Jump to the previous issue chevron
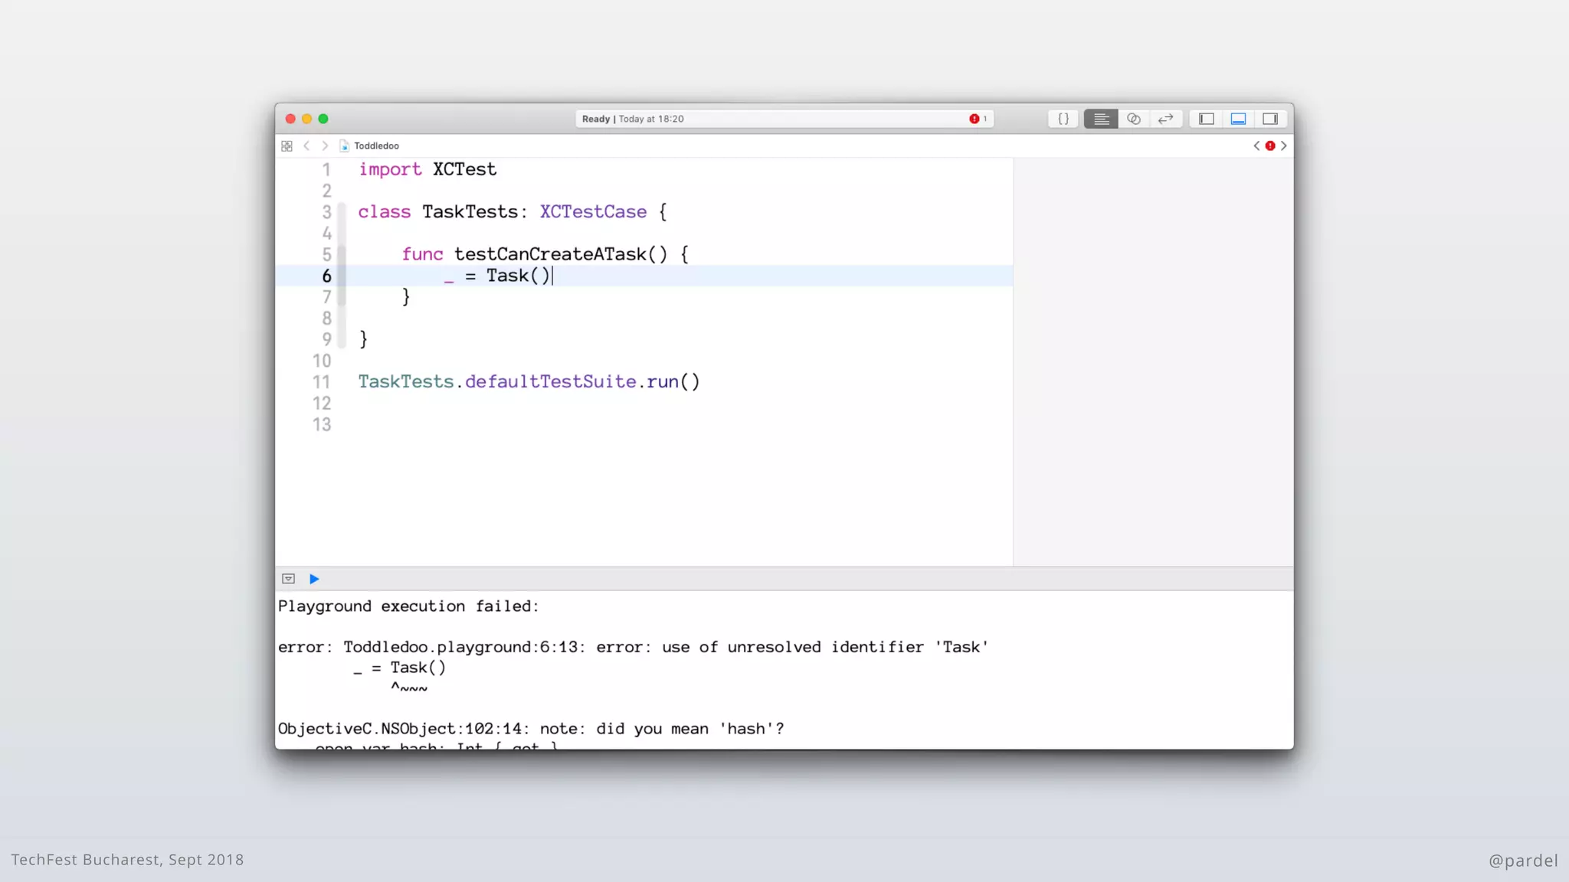Screen dimensions: 1569x882 tap(1256, 145)
